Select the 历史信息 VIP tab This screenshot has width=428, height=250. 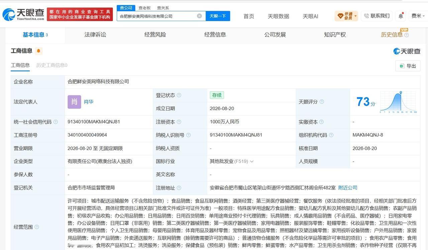coord(392,35)
